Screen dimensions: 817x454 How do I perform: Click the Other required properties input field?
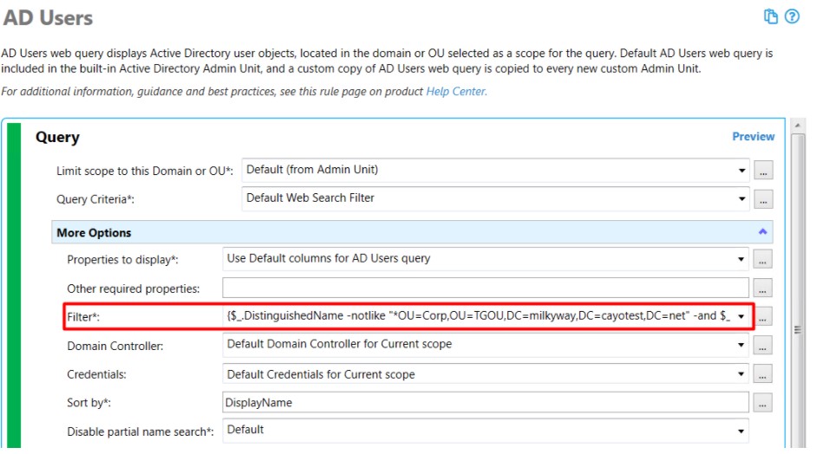[486, 288]
